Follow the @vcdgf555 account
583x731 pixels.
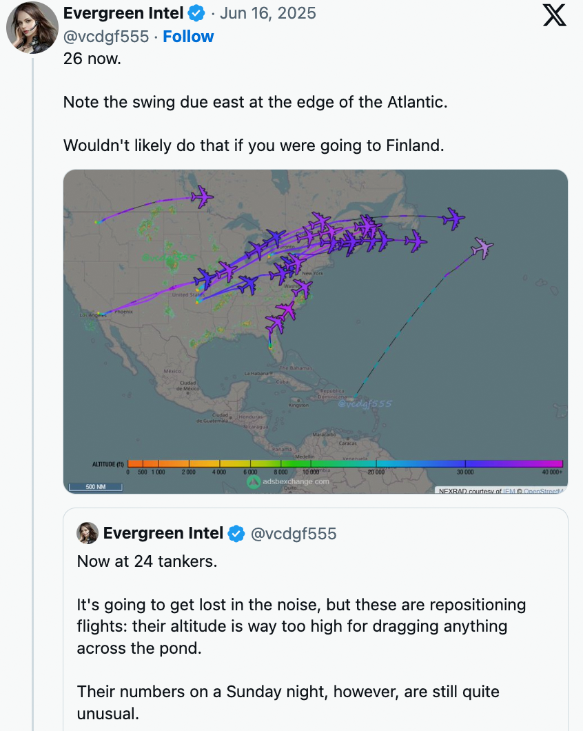188,37
